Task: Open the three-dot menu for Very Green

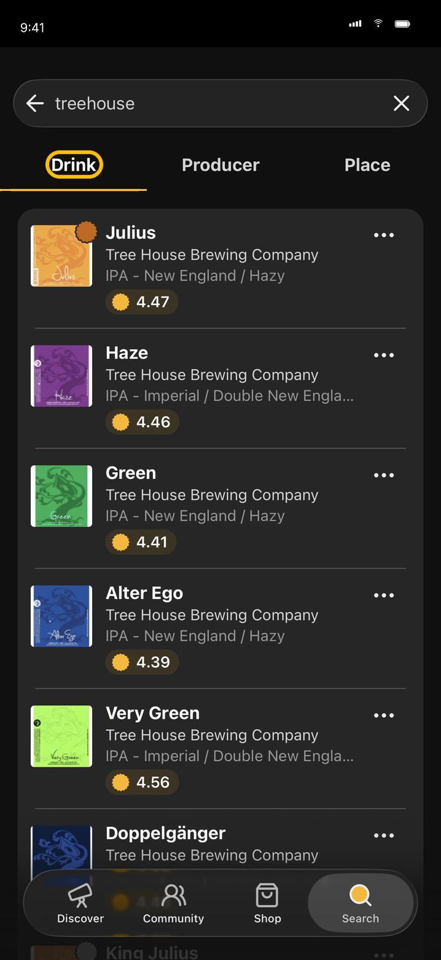Action: coord(384,715)
